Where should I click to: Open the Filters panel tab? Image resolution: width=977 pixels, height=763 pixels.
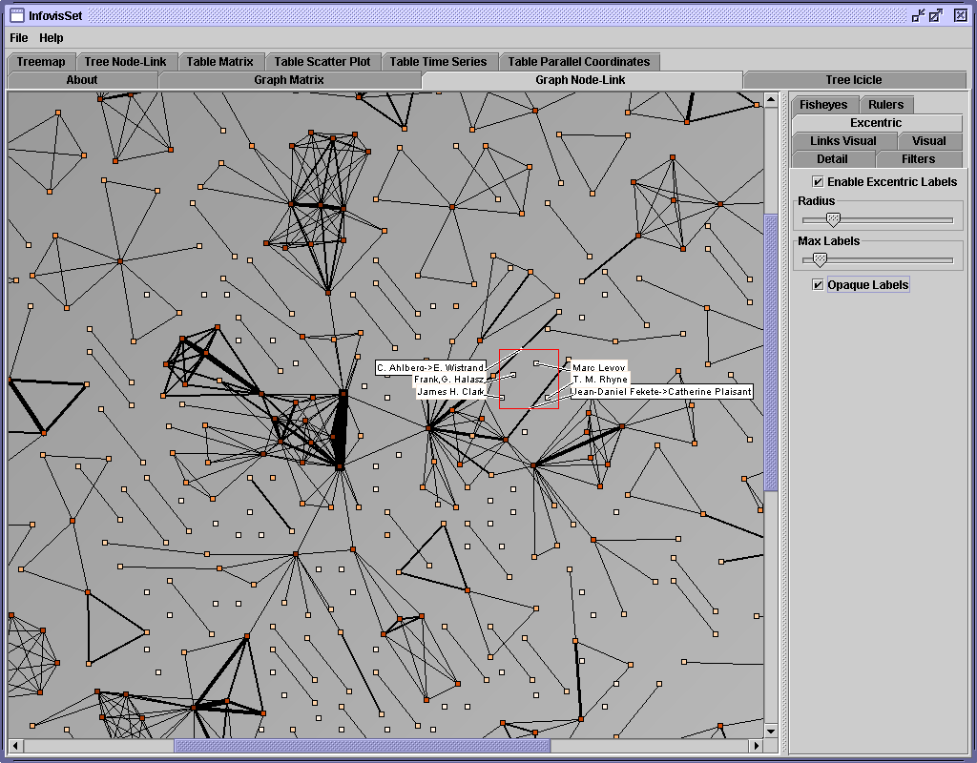point(918,159)
